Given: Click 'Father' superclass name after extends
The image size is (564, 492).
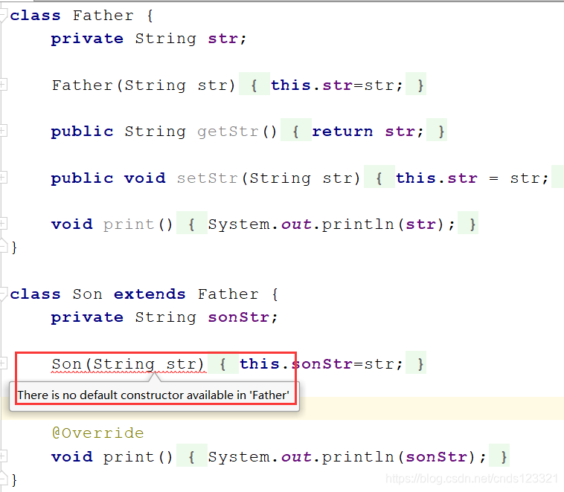Looking at the screenshot, I should tap(228, 294).
